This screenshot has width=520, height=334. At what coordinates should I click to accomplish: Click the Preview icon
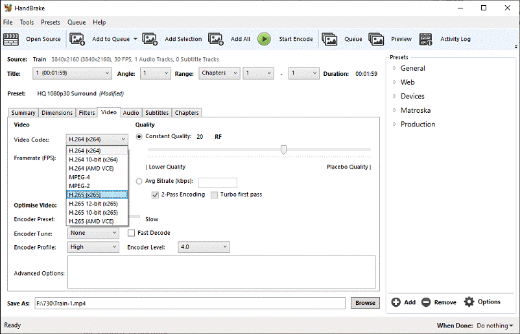[377, 39]
